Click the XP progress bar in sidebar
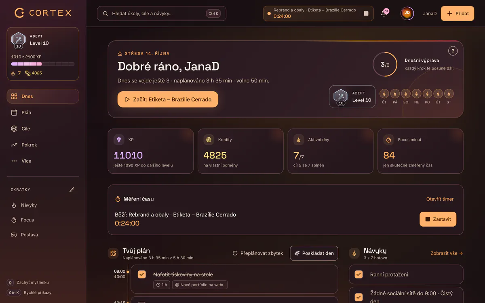Screen dimensions: 485x303 pyautogui.click(x=43, y=64)
